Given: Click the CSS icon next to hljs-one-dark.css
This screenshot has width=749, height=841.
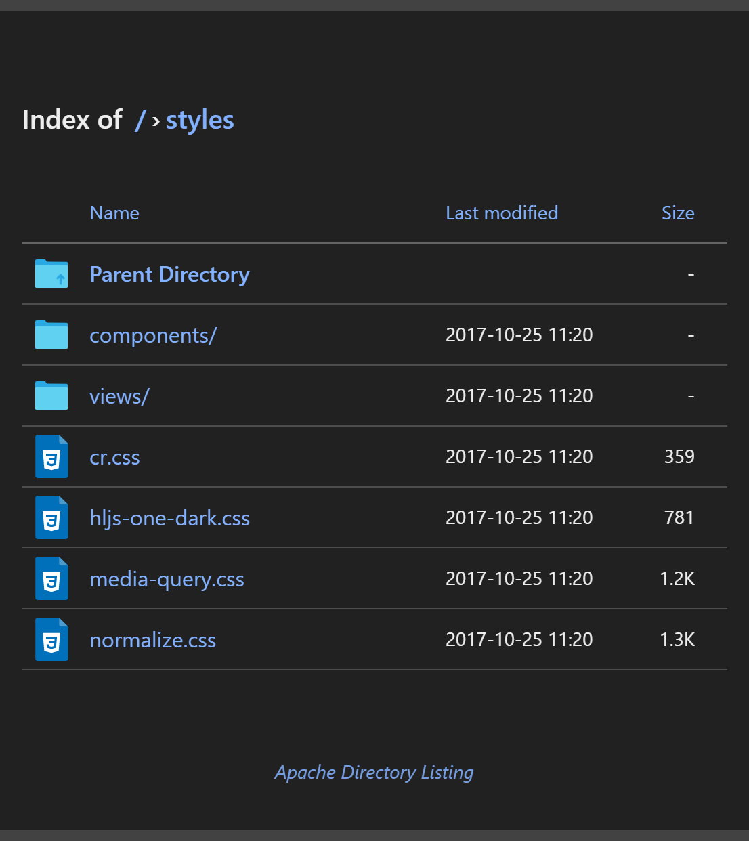Looking at the screenshot, I should pyautogui.click(x=51, y=517).
